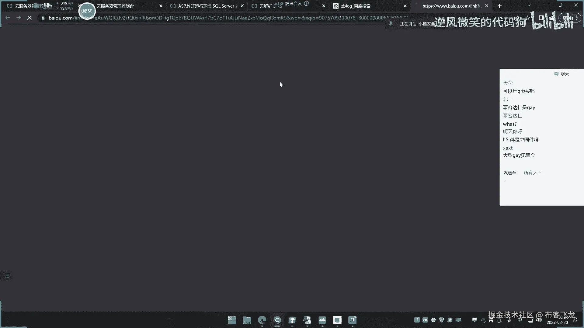
Task: Switch to the zblog_百度搜索 tab
Action: [x=356, y=6]
